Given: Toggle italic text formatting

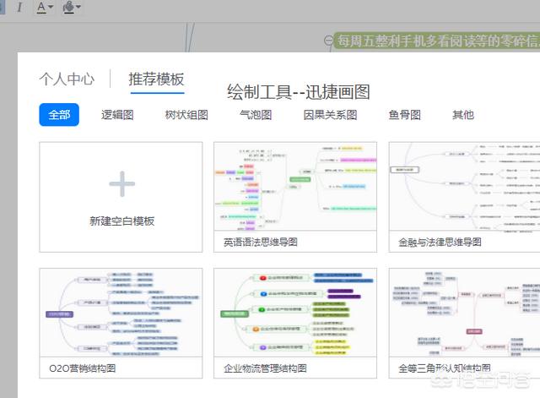Looking at the screenshot, I should [x=19, y=7].
